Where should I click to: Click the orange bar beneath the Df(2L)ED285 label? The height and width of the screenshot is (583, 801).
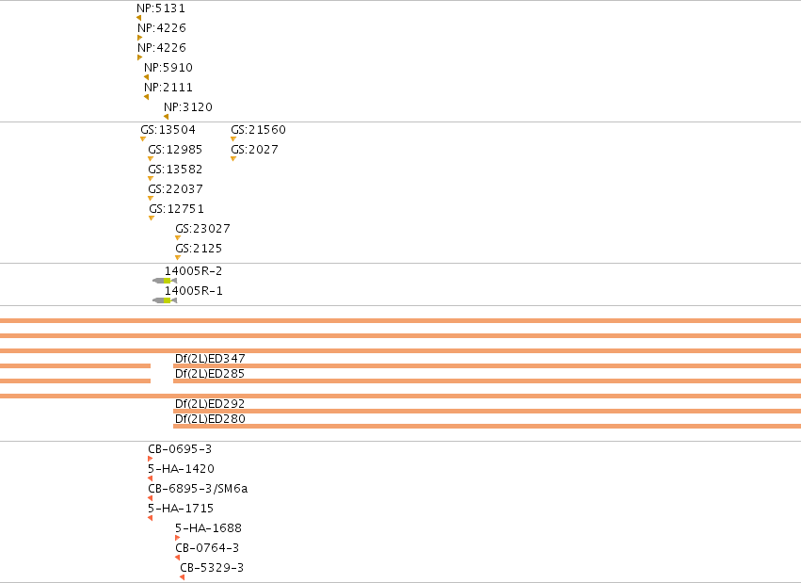coord(487,381)
